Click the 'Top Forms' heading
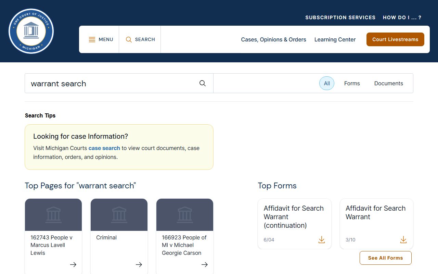The width and height of the screenshot is (438, 274). pos(277,186)
